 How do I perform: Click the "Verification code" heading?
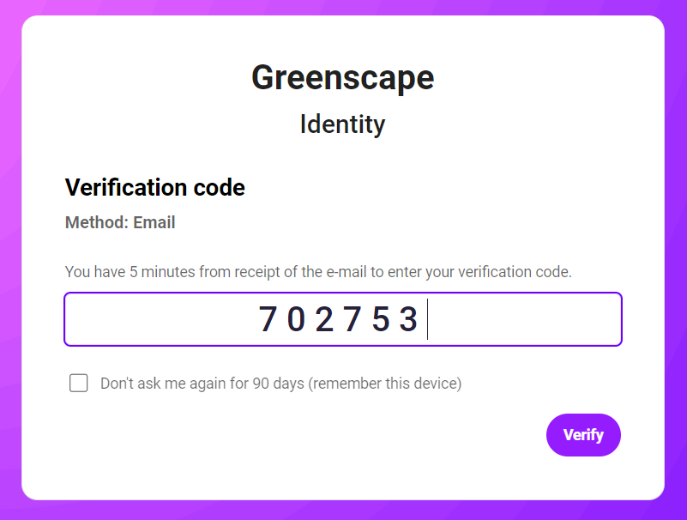155,187
